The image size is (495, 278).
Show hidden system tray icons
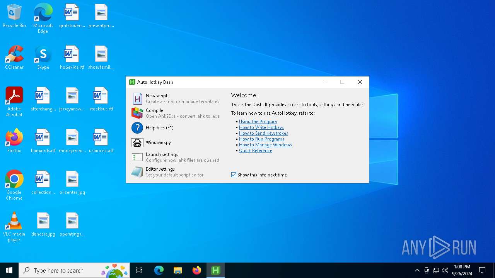[x=417, y=270]
